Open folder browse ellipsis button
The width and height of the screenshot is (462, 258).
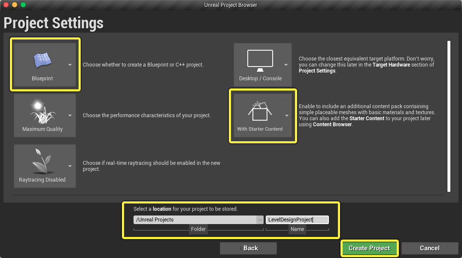(x=260, y=220)
